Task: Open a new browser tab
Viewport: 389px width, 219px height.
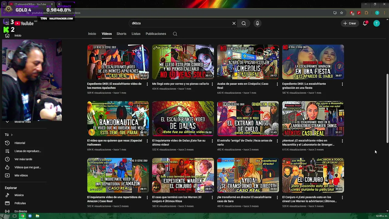Action: click(59, 4)
